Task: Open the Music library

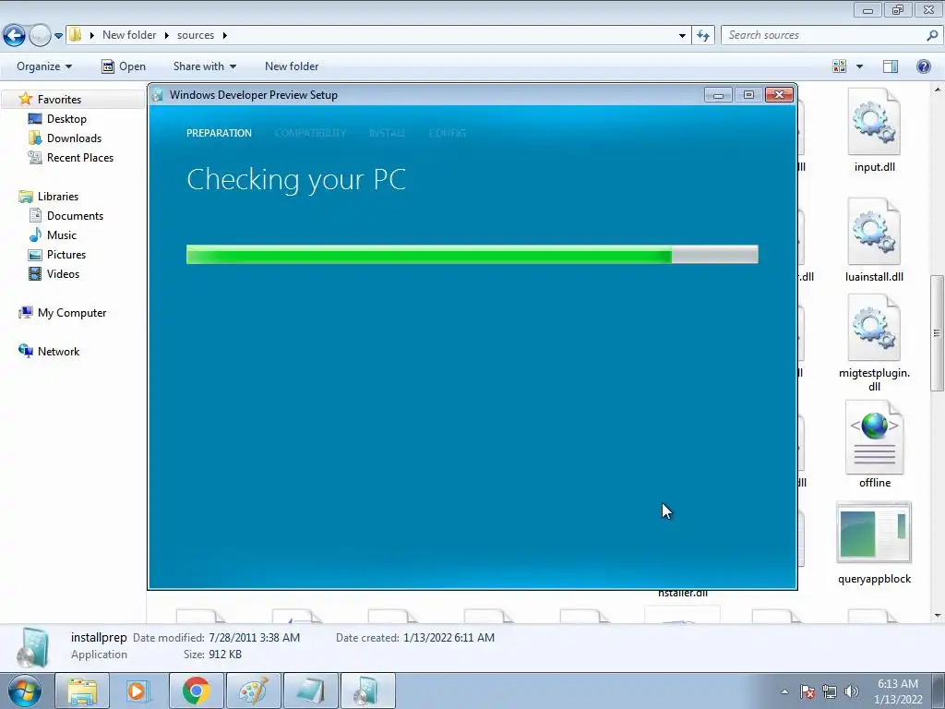Action: 62,234
